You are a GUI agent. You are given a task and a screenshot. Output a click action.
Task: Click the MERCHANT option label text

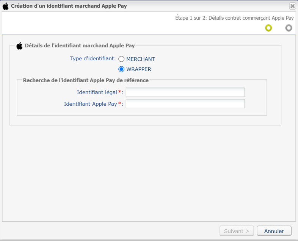coord(141,59)
